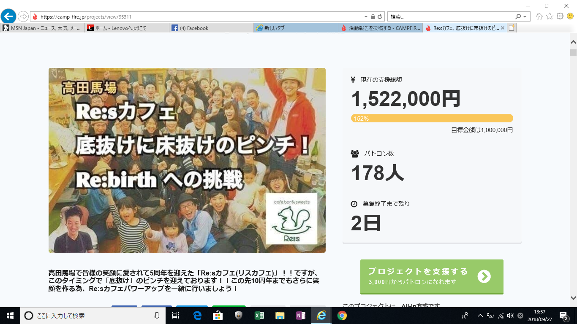The width and height of the screenshot is (577, 324).
Task: Launch Google Chrome from taskbar
Action: click(342, 316)
